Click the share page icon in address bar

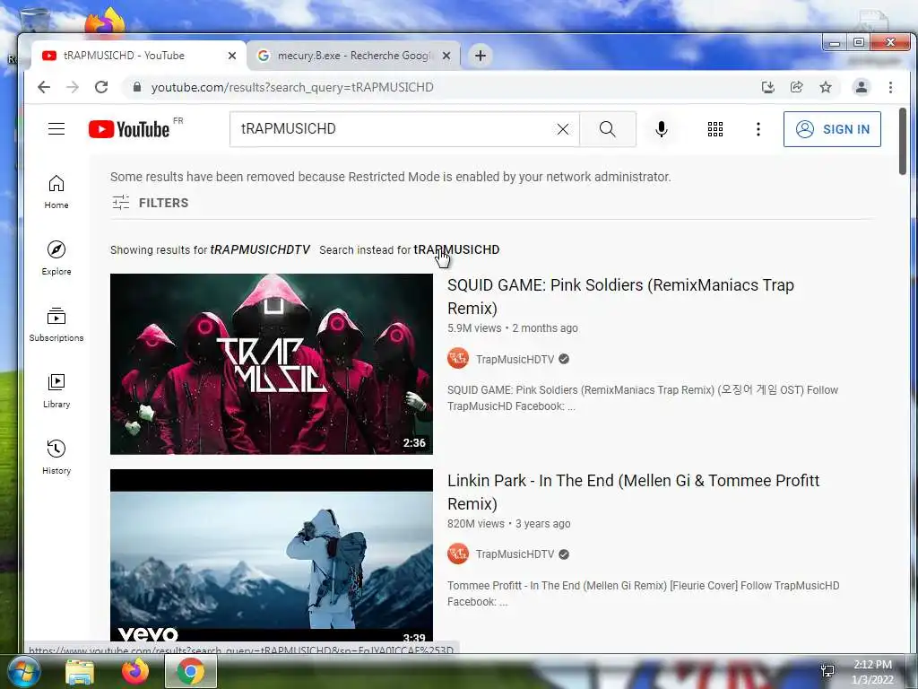point(797,87)
